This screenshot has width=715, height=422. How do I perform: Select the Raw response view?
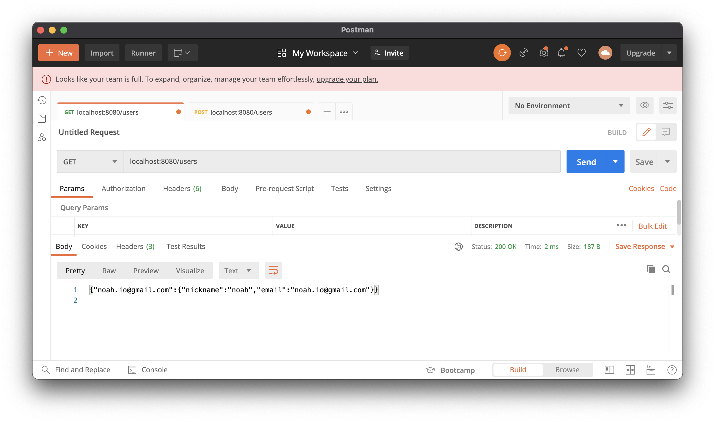tap(109, 270)
